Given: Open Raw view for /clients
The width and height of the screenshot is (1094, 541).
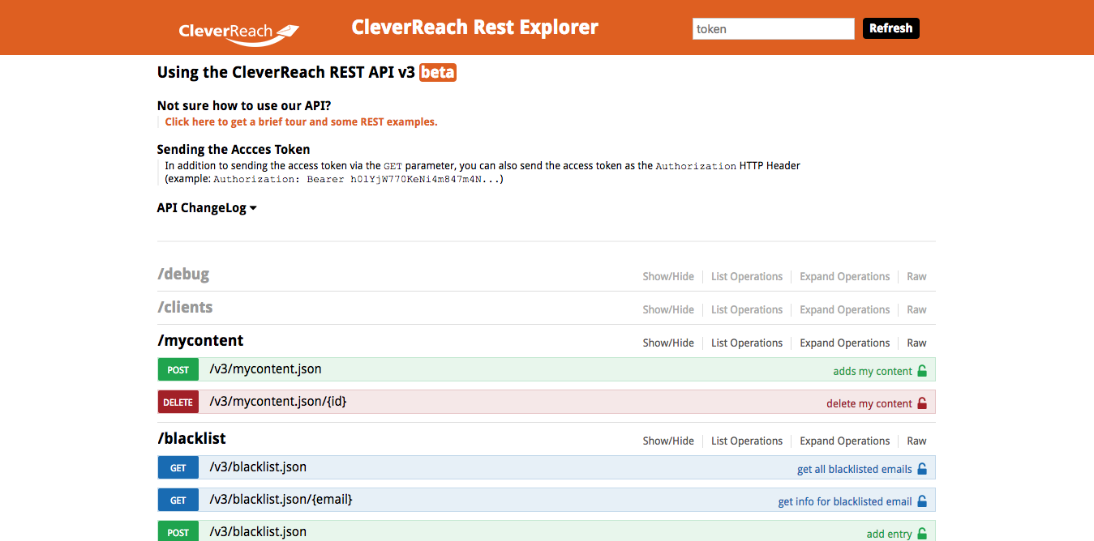Looking at the screenshot, I should pyautogui.click(x=916, y=309).
